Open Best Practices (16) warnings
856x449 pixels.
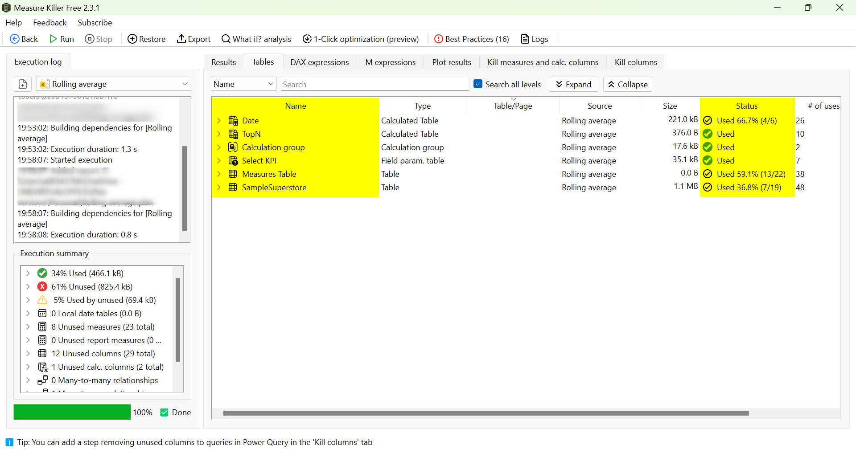tap(472, 39)
